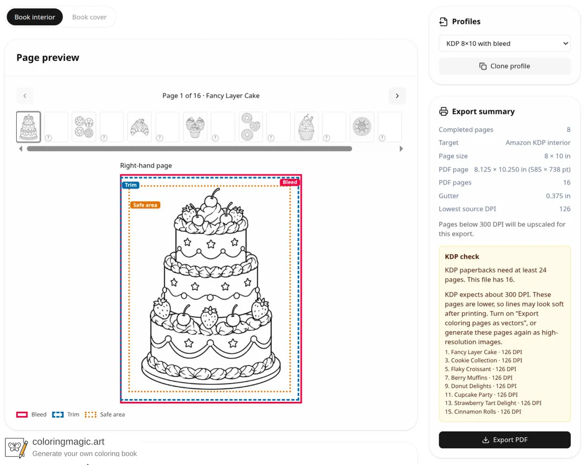This screenshot has height=465, width=587.
Task: Click the 'Page 1 of 16 · Fancy Layer Cake' title
Action: point(211,96)
